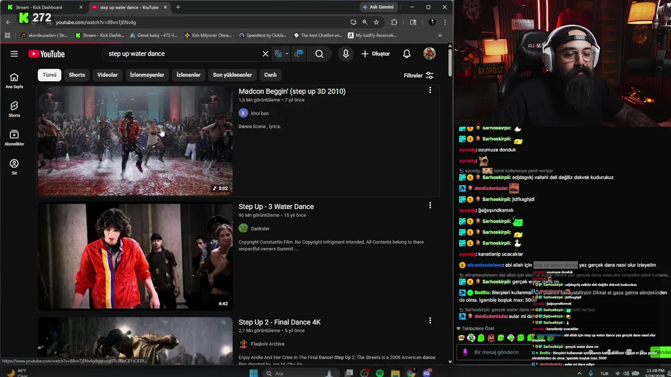The height and width of the screenshot is (377, 671).
Task: Start voice search with the microphone icon
Action: point(345,54)
